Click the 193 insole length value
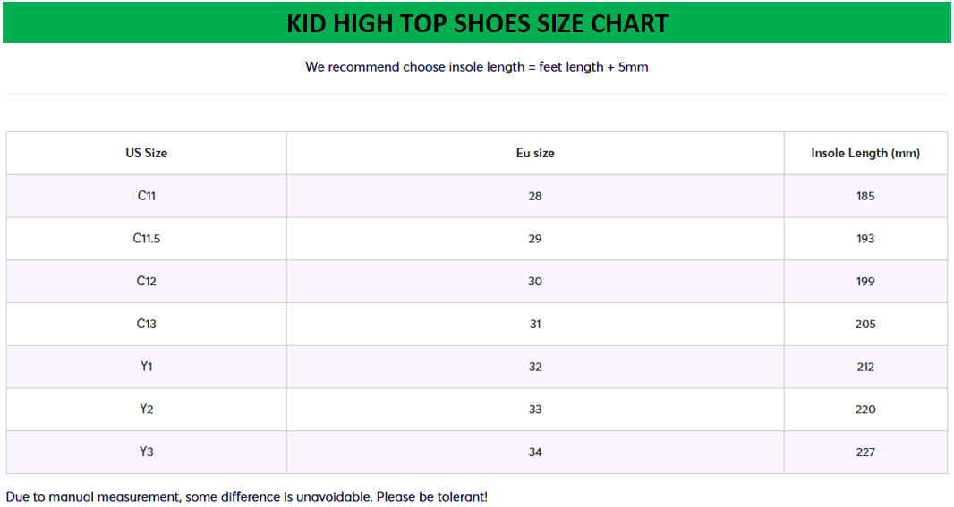The width and height of the screenshot is (954, 507). click(865, 239)
